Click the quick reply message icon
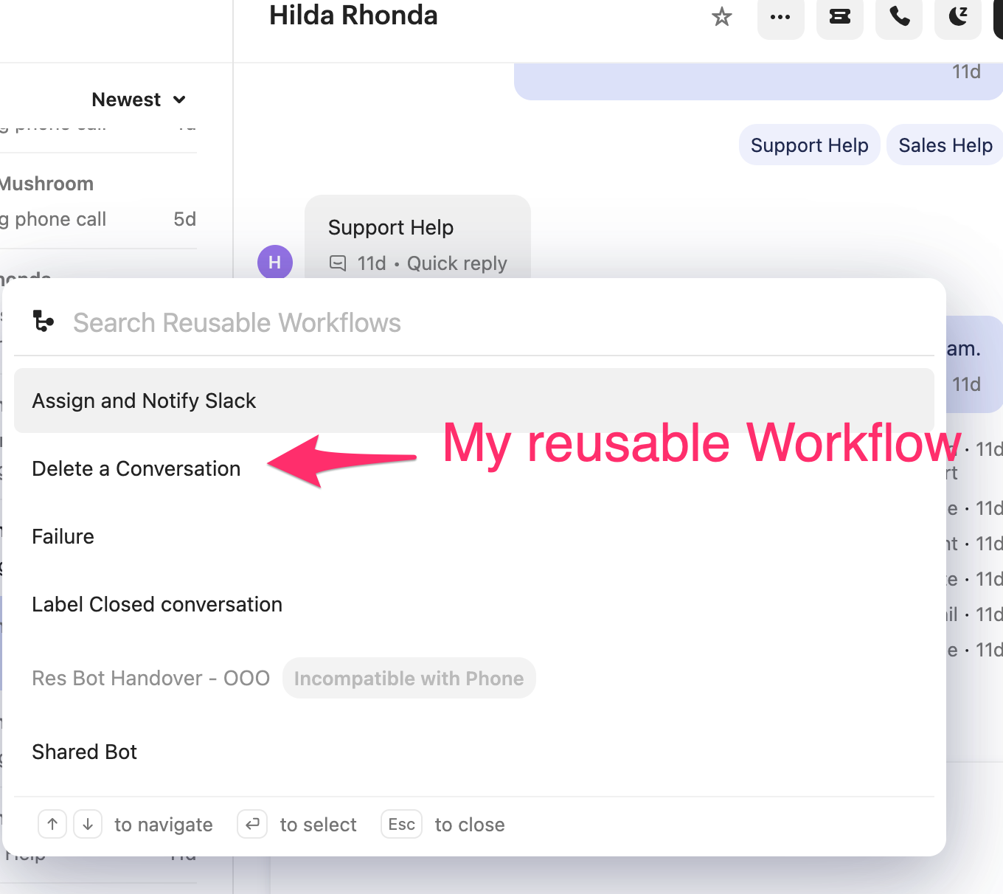This screenshot has width=1003, height=894. point(337,263)
